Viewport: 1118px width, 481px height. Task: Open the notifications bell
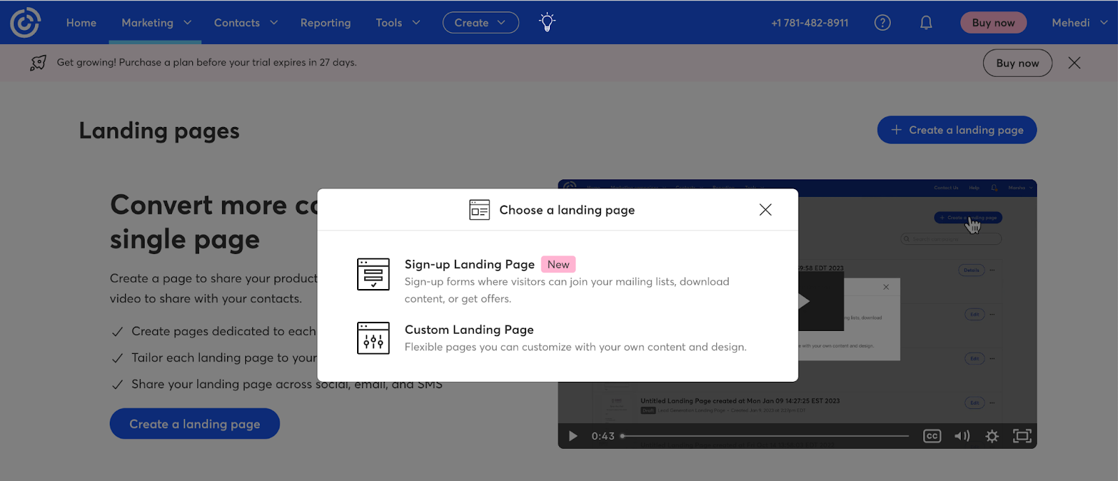click(x=926, y=22)
